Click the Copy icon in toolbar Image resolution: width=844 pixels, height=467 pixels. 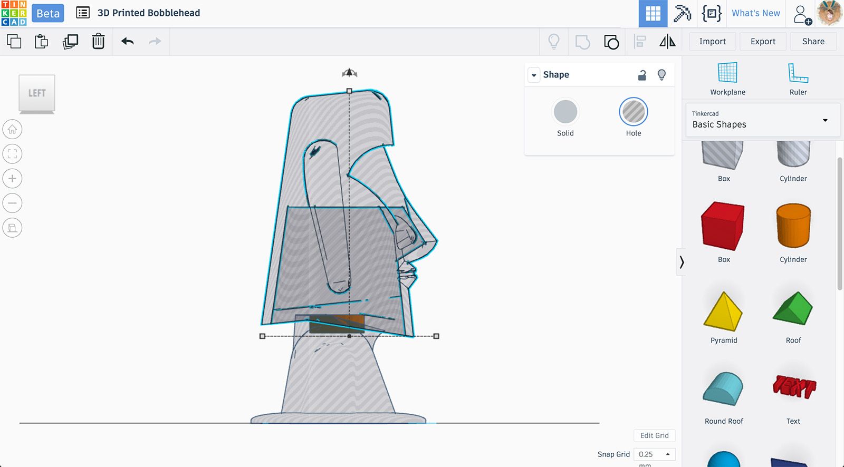coord(14,41)
